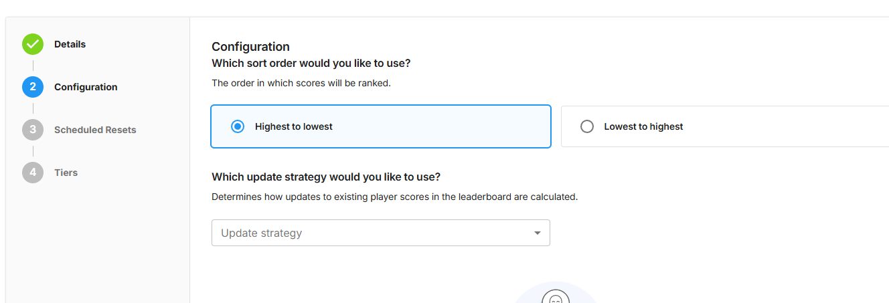The width and height of the screenshot is (889, 303).
Task: Select the Configuration step label
Action: 86,87
